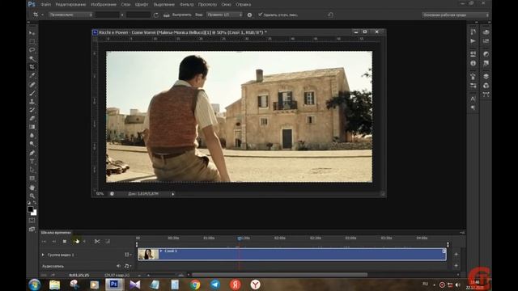Click the transition icon beside the scissors
518x291 pixels.
[x=108, y=241]
